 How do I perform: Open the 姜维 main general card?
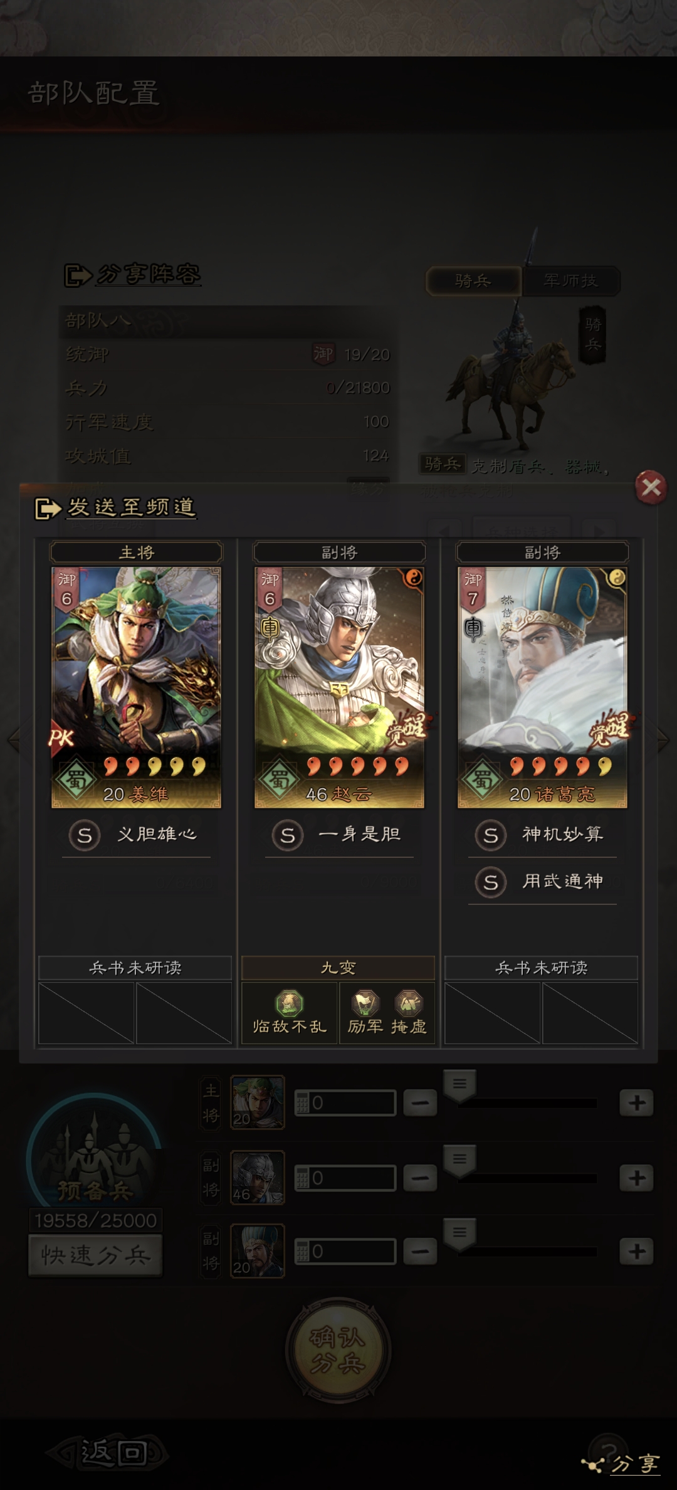pos(136,687)
